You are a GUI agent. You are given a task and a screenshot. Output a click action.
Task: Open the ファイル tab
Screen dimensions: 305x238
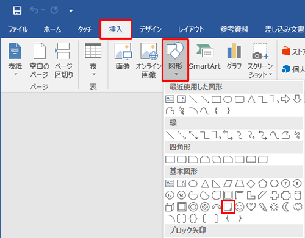18,29
